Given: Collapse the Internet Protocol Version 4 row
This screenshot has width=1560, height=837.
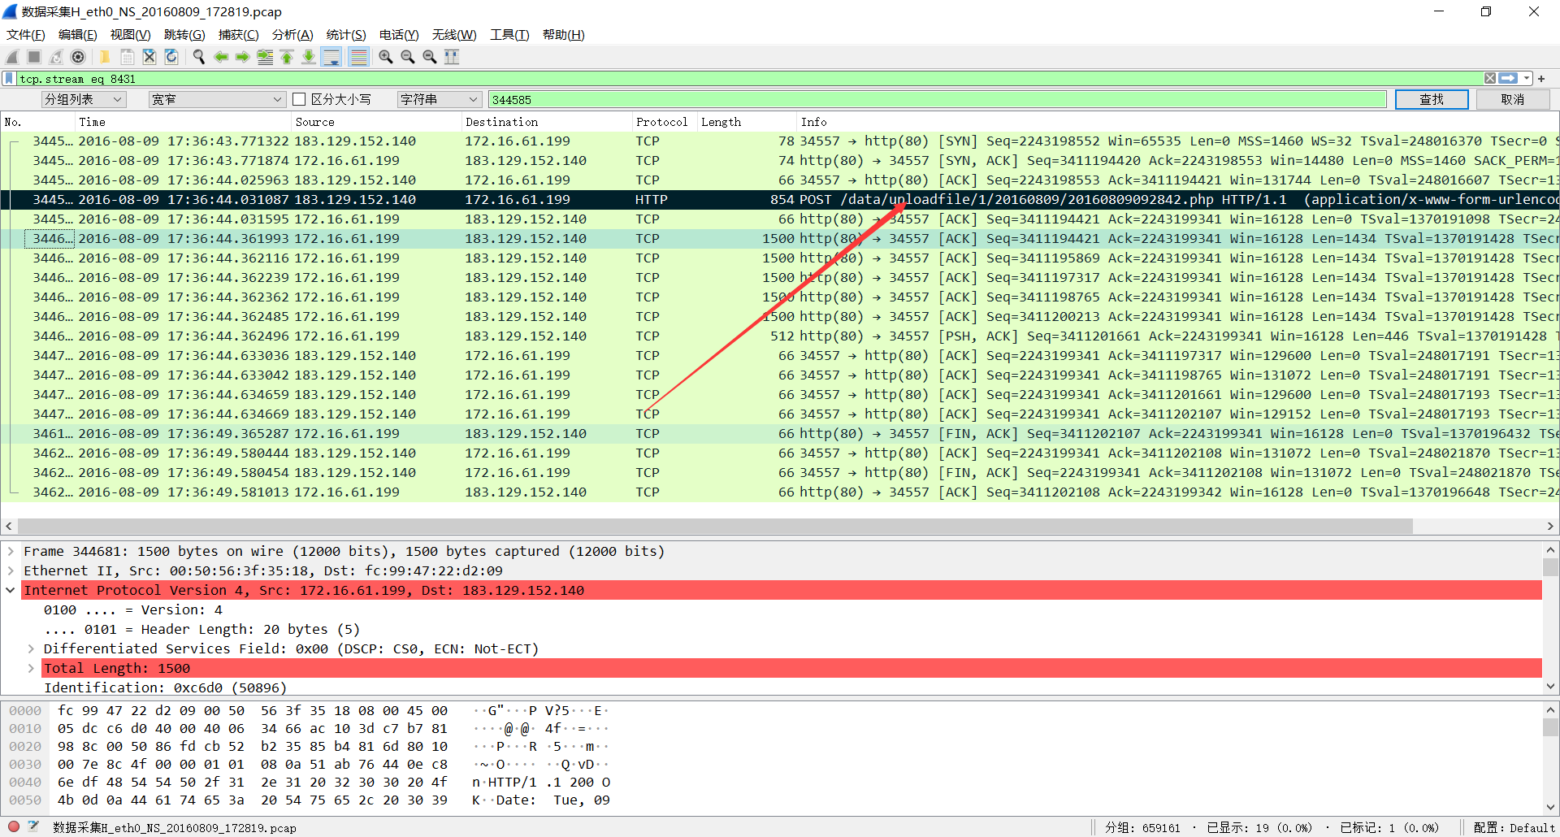Looking at the screenshot, I should (x=11, y=590).
